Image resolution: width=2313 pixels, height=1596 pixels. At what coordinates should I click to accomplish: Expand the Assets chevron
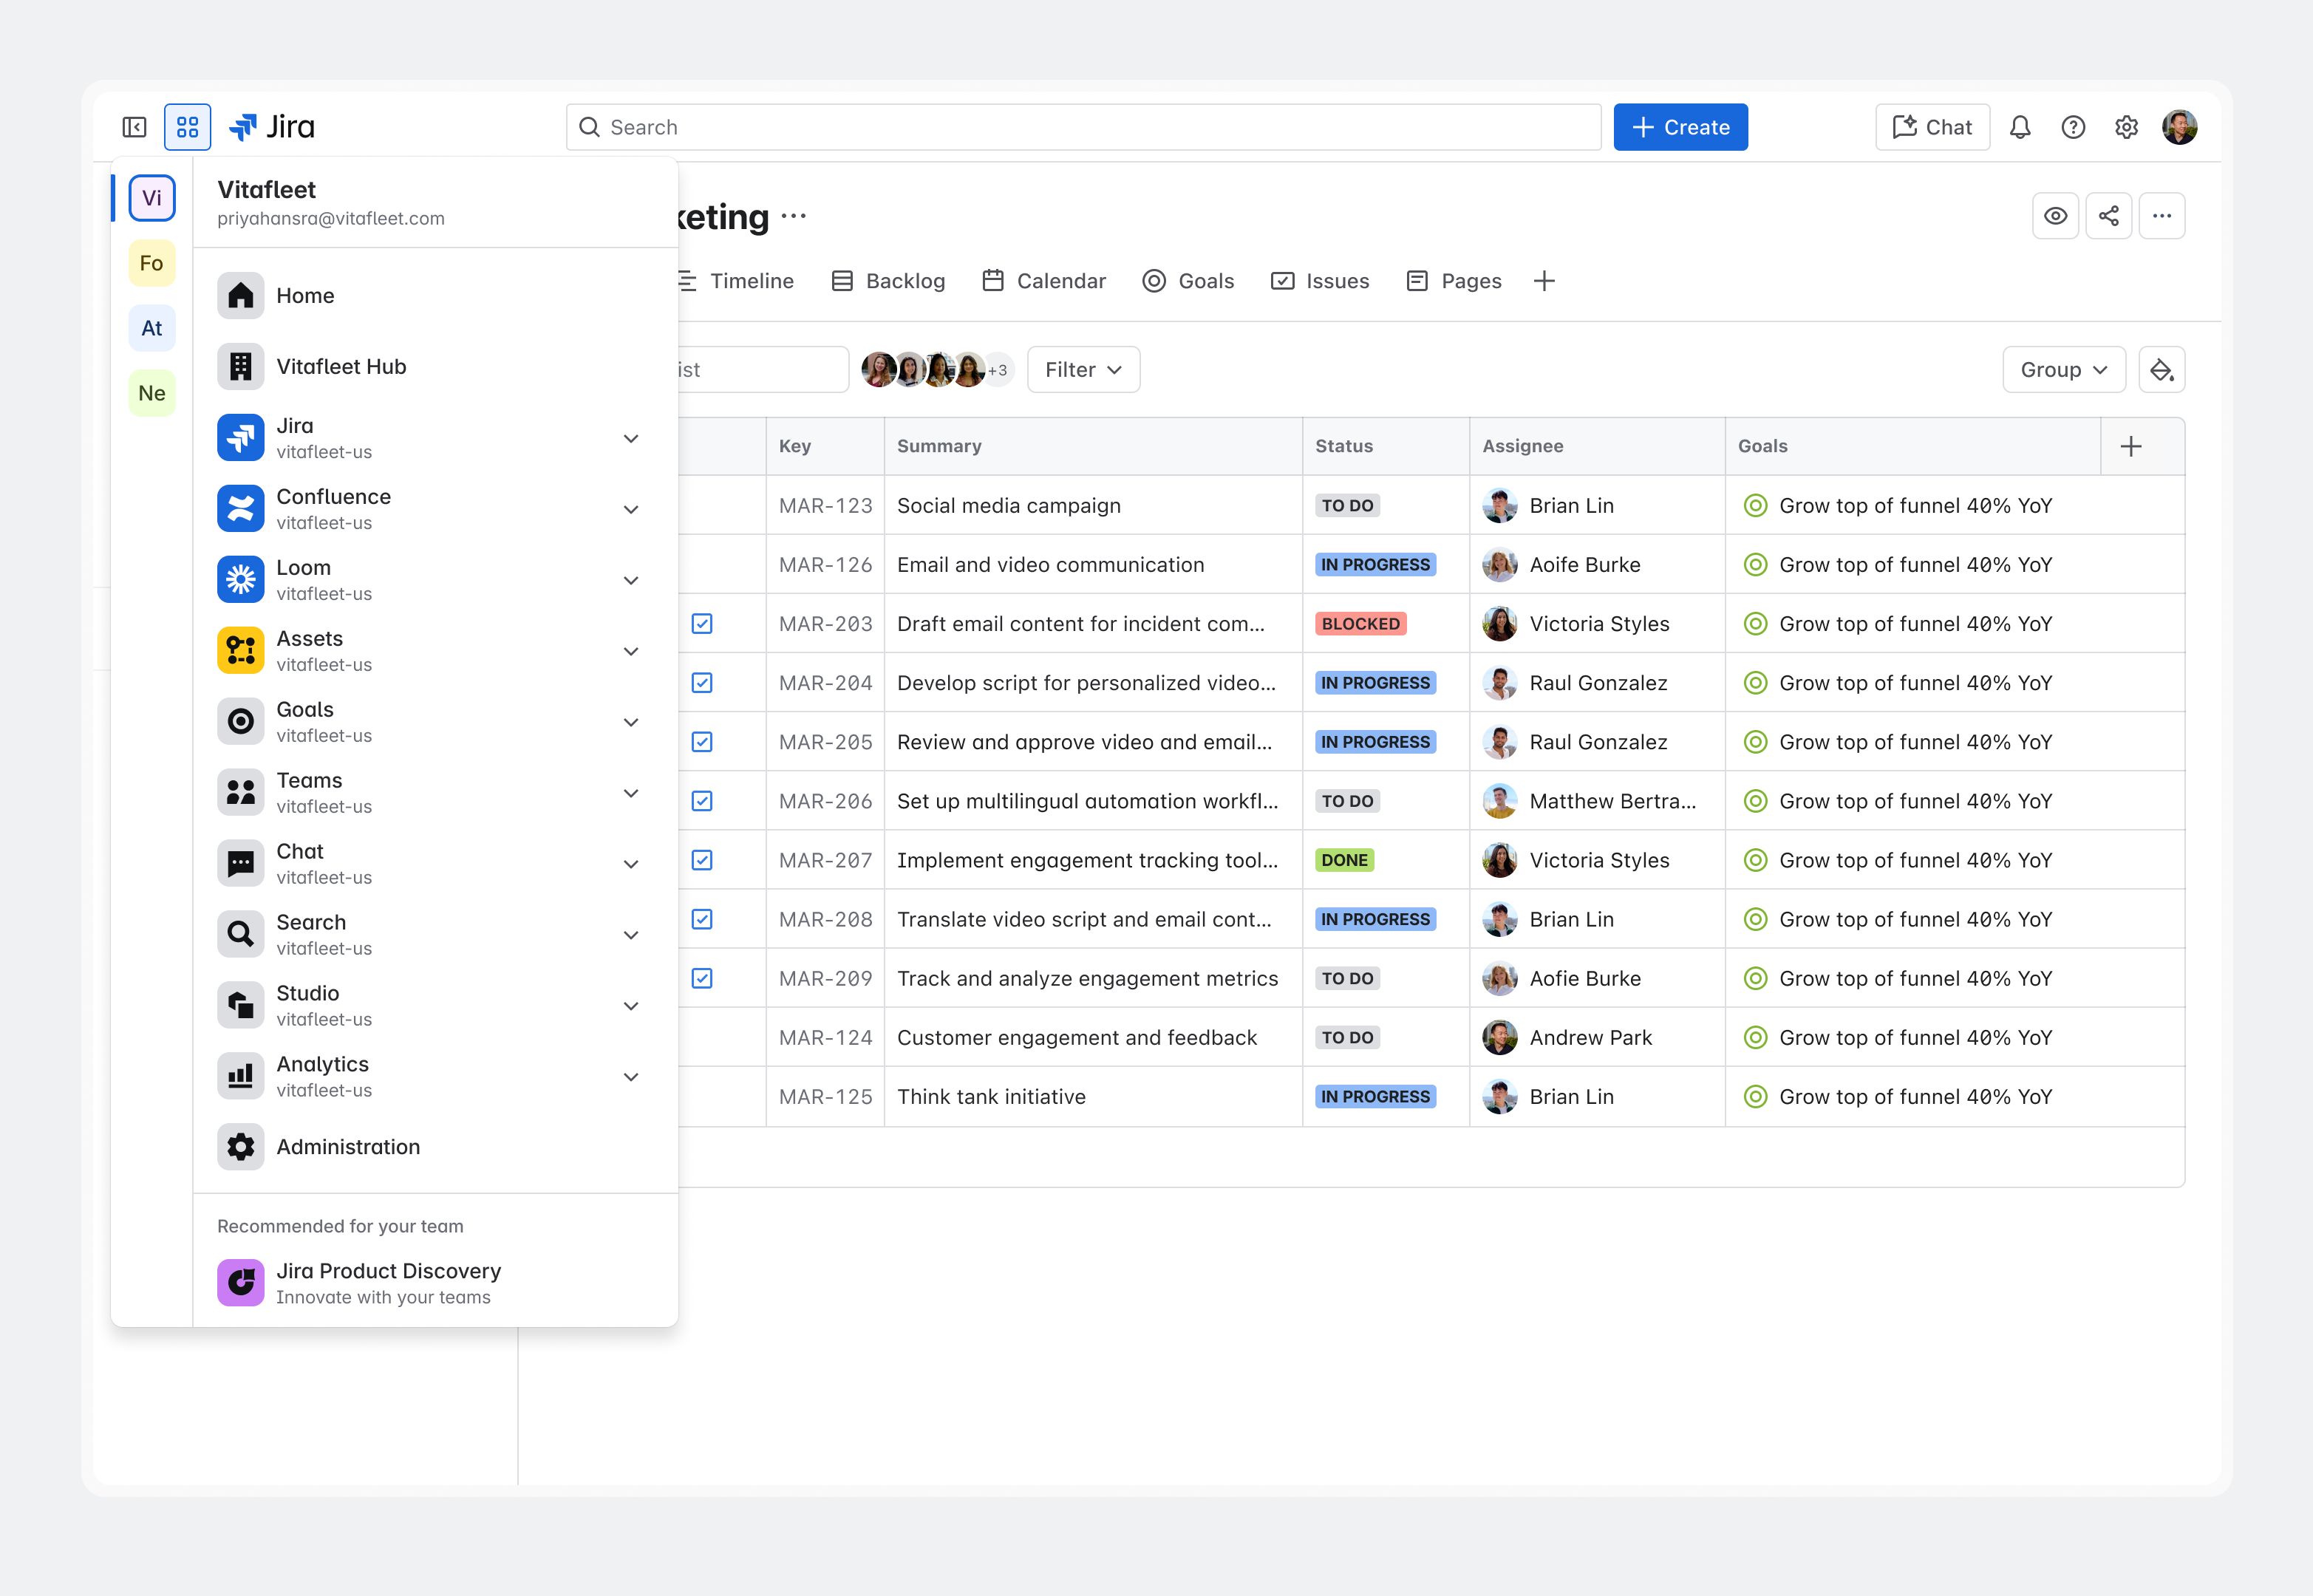coord(631,652)
